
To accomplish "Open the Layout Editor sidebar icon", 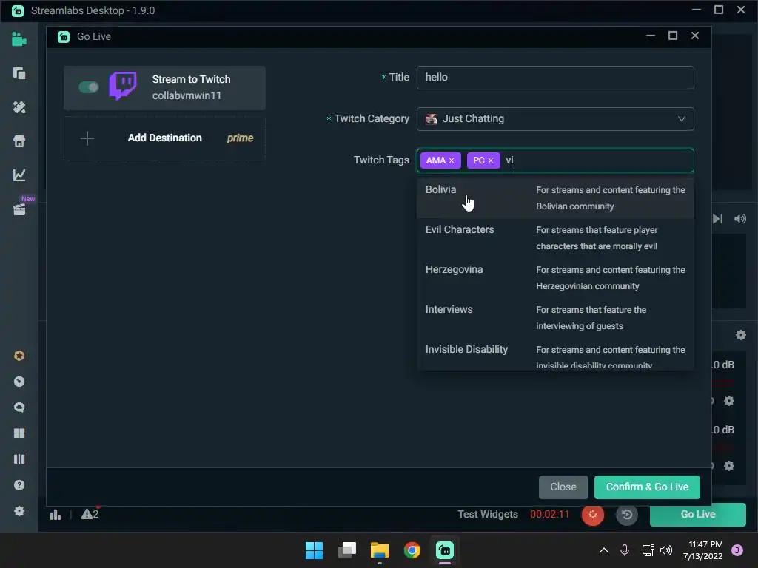I will click(19, 73).
